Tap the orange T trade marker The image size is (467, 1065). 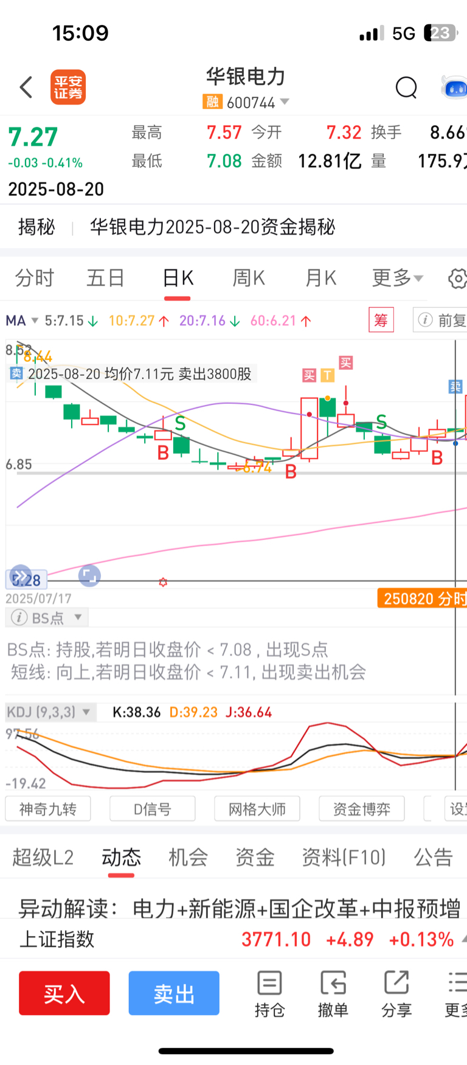(x=327, y=375)
